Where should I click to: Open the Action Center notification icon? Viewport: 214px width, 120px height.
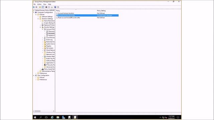tap(178, 117)
